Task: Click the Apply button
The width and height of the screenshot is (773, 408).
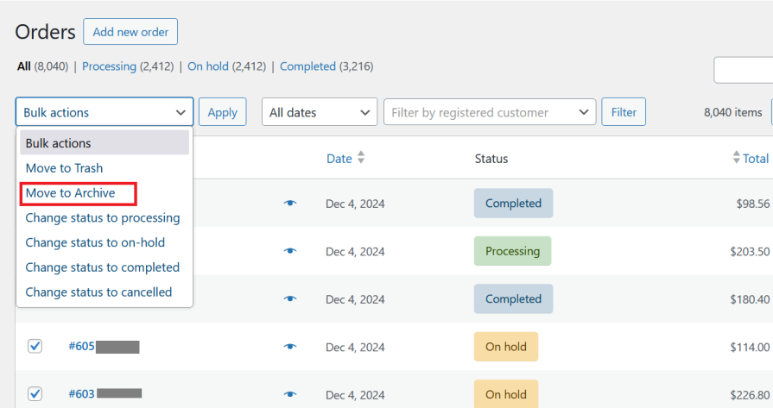Action: [x=222, y=112]
